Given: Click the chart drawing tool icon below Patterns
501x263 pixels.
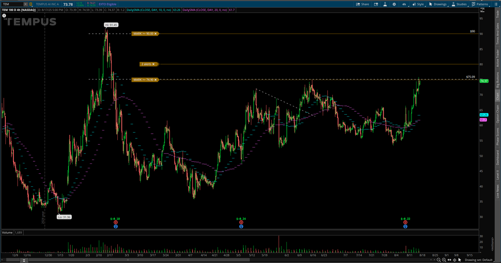Looking at the screenshot, I should click(x=482, y=10).
